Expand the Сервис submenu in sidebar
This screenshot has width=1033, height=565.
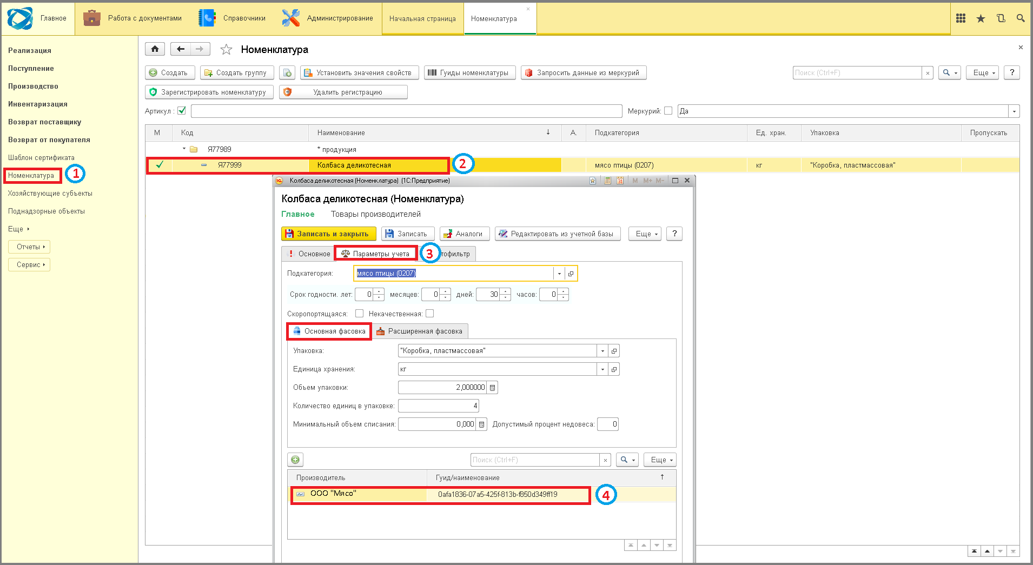click(x=29, y=264)
